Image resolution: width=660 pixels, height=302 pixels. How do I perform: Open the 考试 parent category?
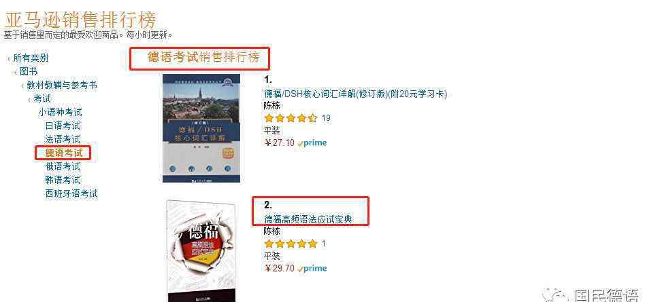point(42,98)
